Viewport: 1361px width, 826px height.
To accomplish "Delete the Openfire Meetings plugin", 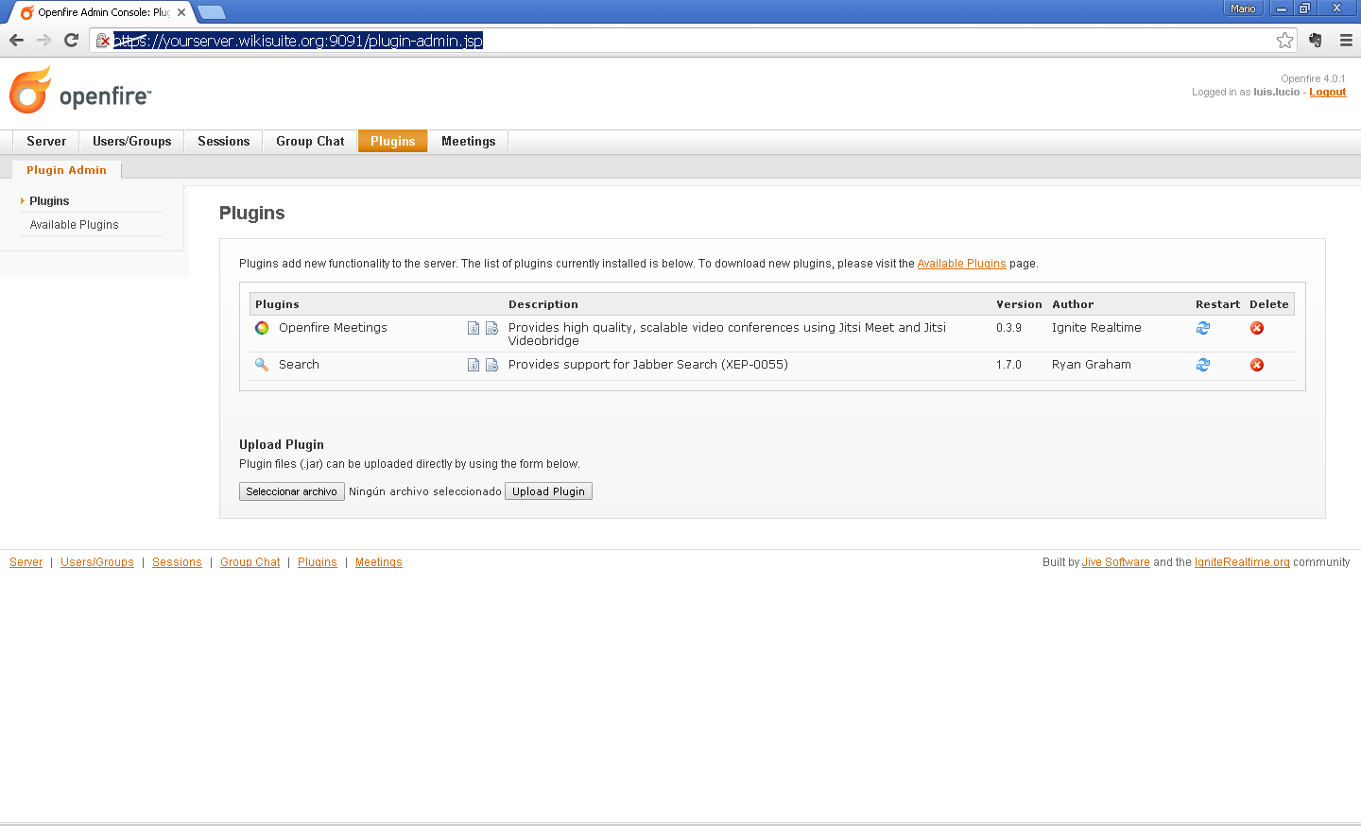I will [x=1257, y=328].
